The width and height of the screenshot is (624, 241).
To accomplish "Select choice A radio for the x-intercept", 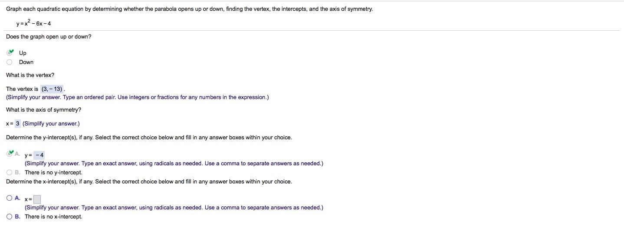I will (x=10, y=198).
